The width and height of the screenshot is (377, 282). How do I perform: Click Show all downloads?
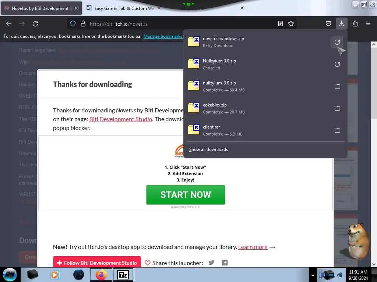(208, 149)
